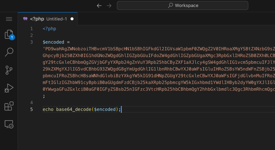Click line number 5 in the gutter
The height and width of the screenshot is (150, 275).
32,109
